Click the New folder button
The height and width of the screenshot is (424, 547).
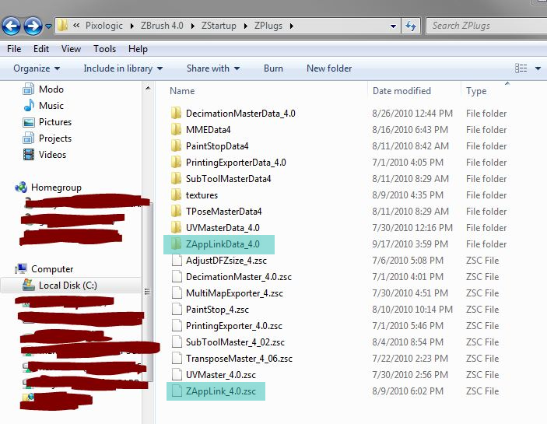pos(329,68)
